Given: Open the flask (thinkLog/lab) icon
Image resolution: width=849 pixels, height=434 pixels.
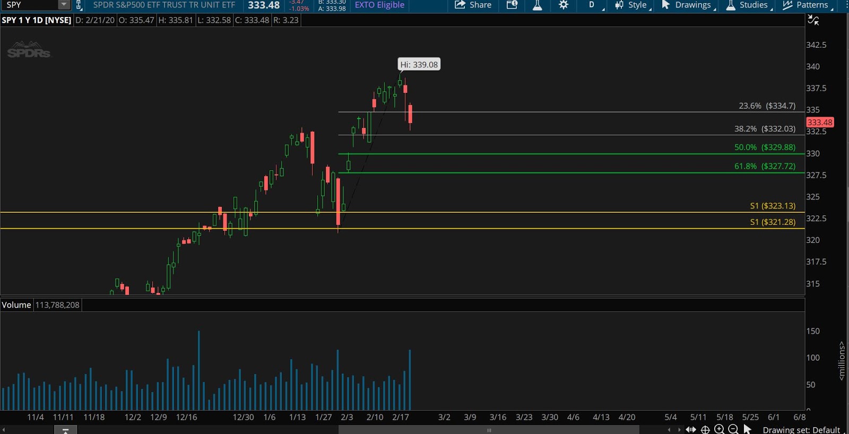Looking at the screenshot, I should (x=537, y=5).
